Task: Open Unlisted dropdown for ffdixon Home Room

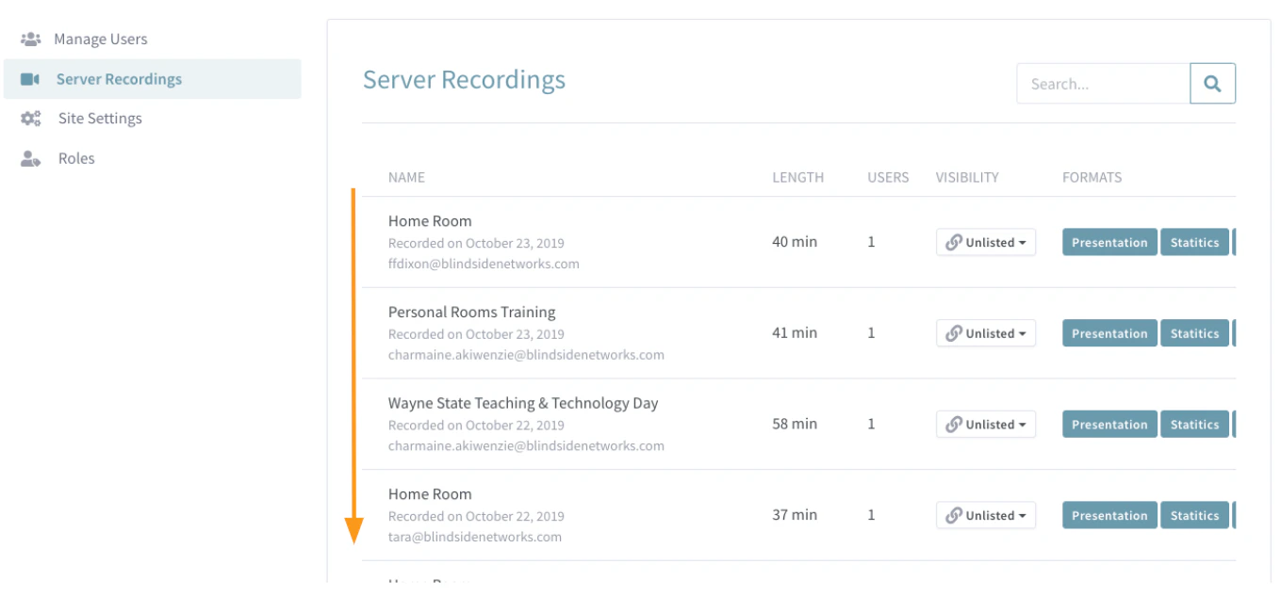Action: coord(985,242)
